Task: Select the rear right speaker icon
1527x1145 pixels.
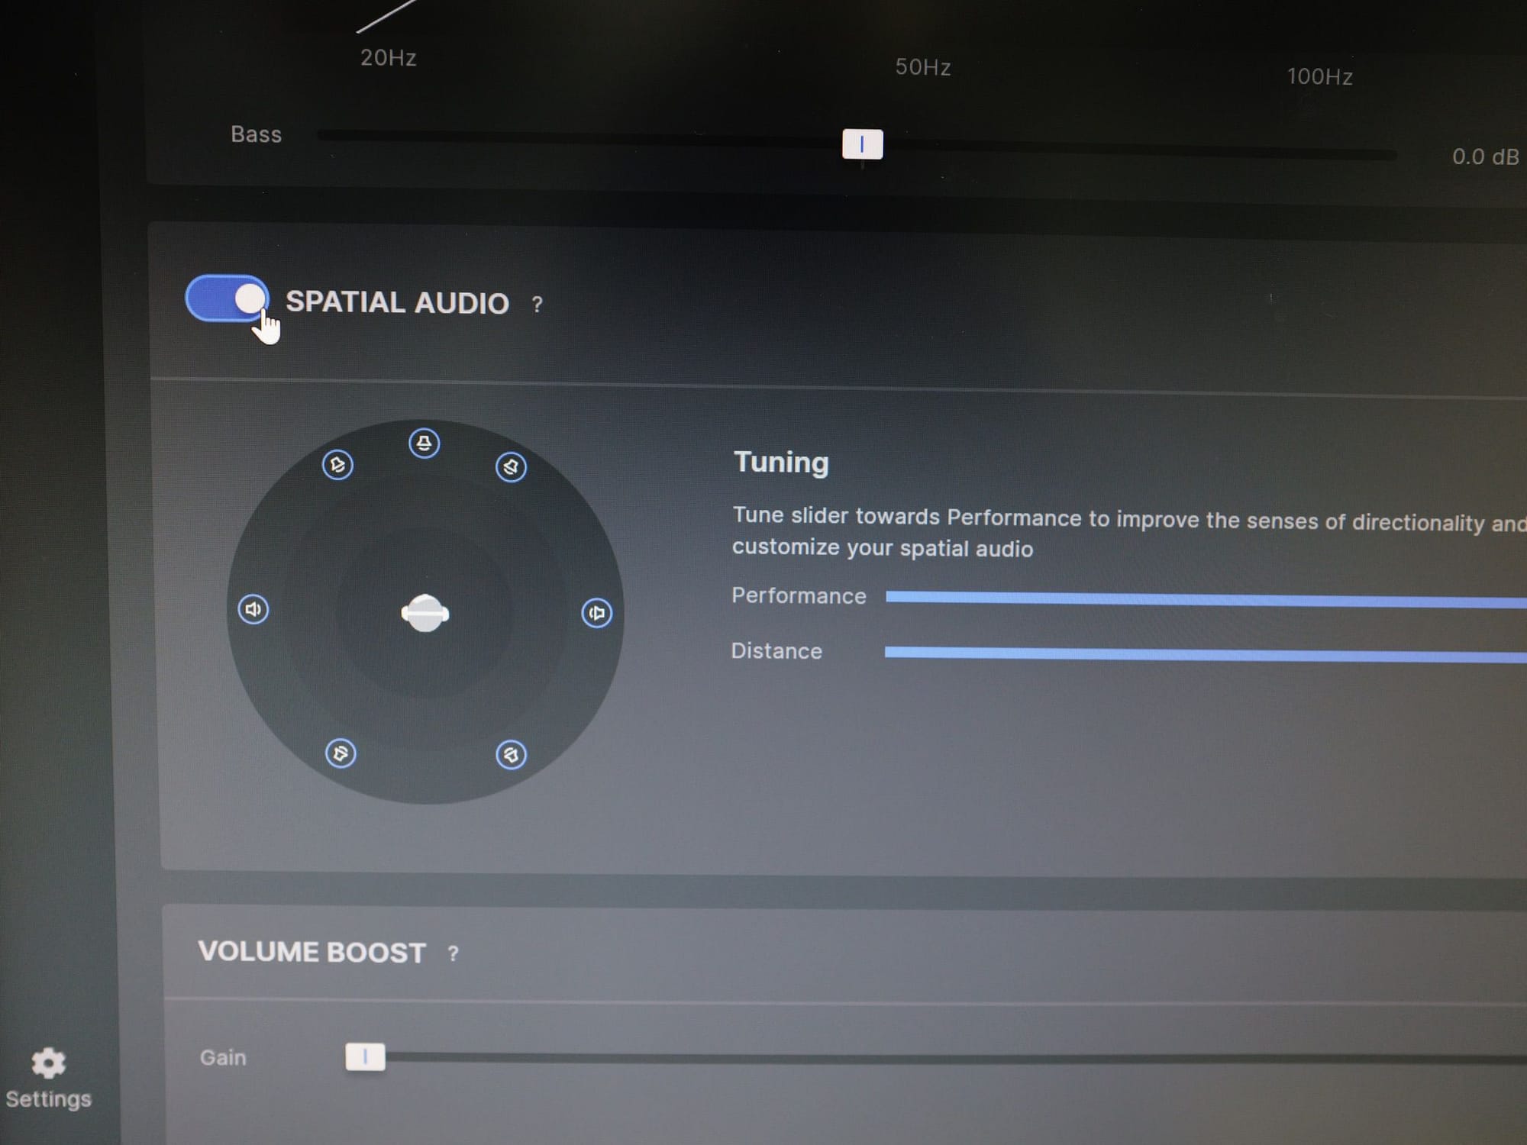Action: click(511, 755)
